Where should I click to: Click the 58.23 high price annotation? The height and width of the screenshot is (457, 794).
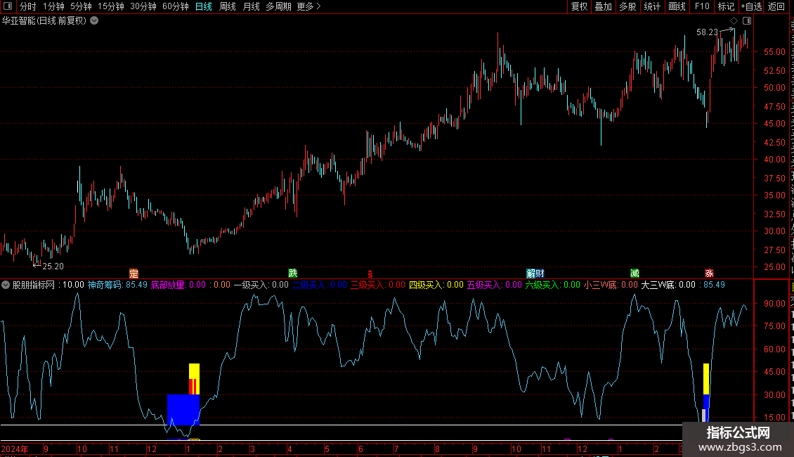pyautogui.click(x=707, y=32)
